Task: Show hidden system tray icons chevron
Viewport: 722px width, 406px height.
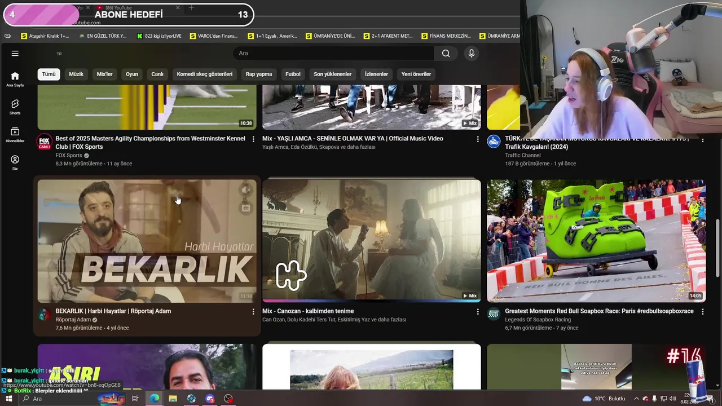Action: point(636,399)
